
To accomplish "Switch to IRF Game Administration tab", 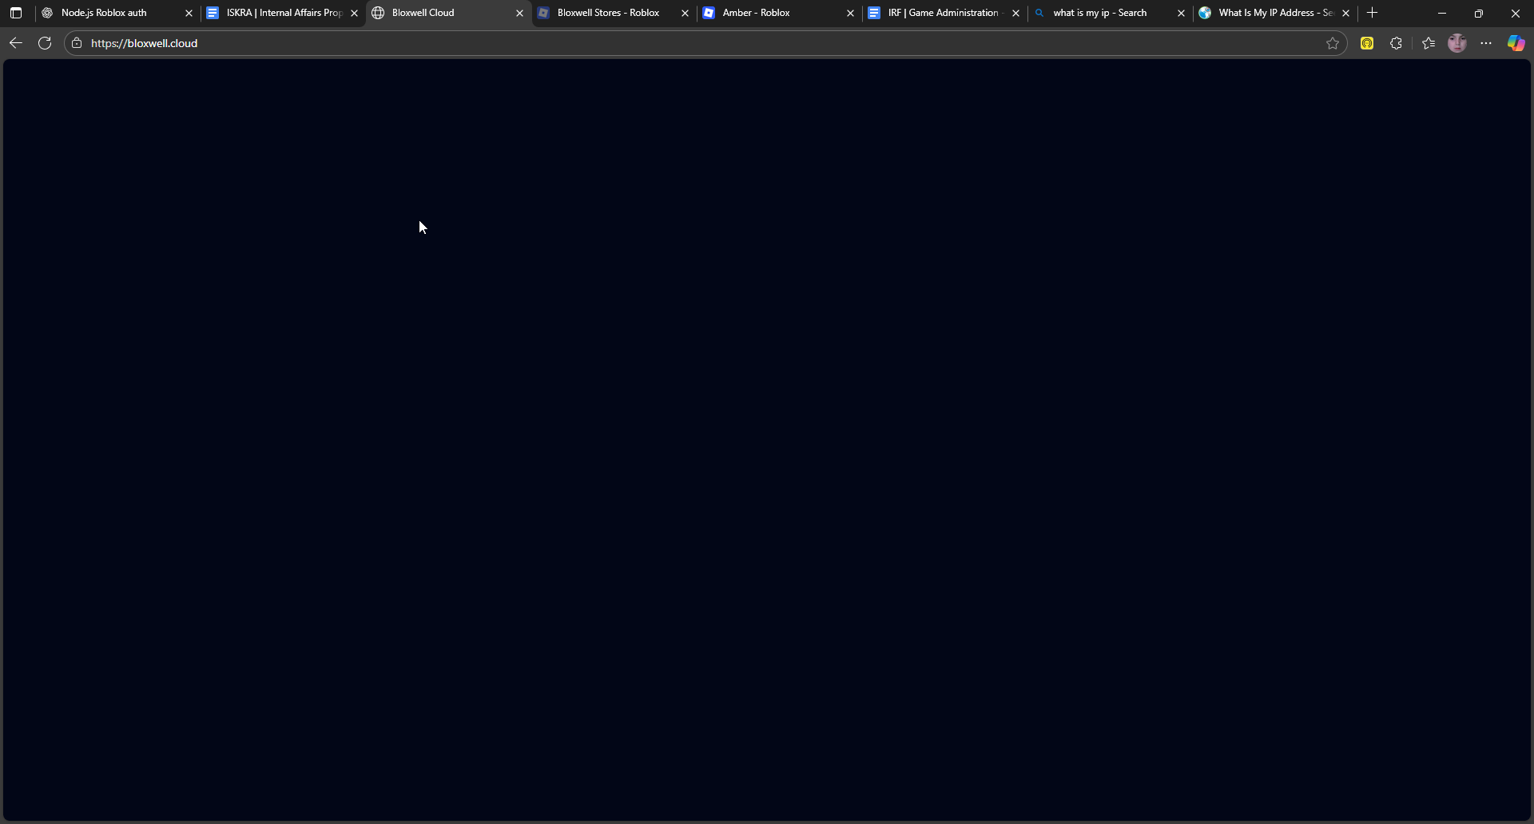I will click(943, 13).
